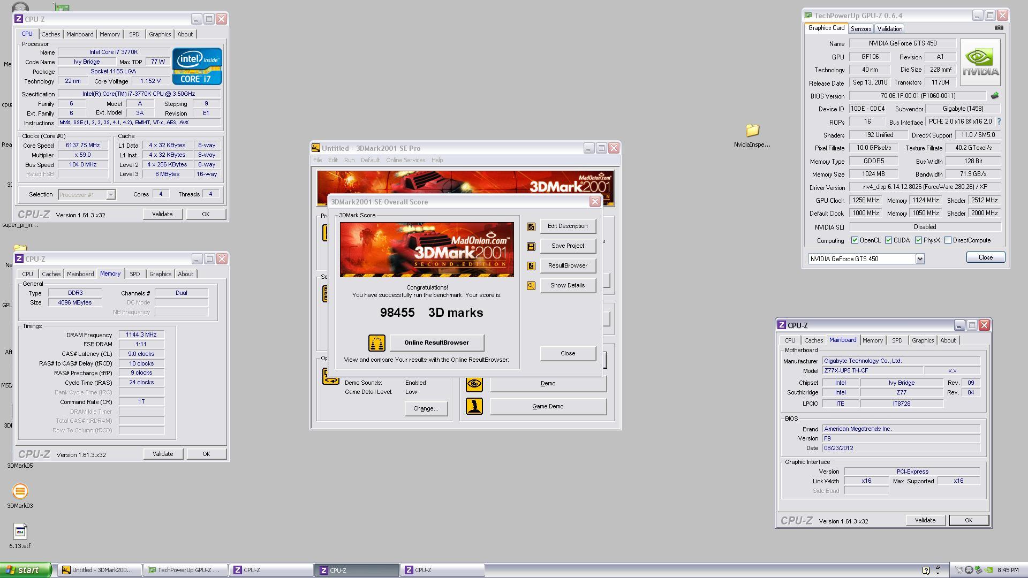Click Change... button in 3DMark options
The width and height of the screenshot is (1028, 578).
coord(426,409)
